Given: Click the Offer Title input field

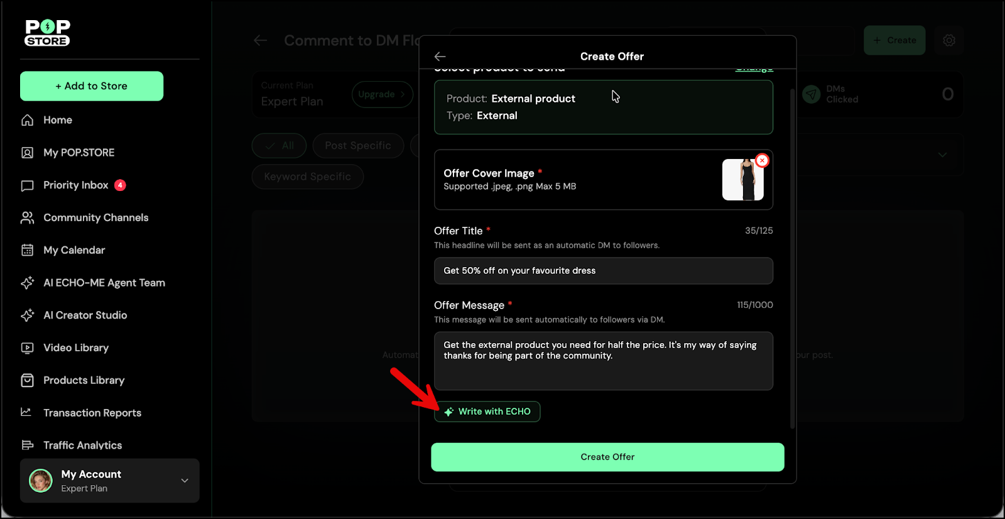Looking at the screenshot, I should [603, 271].
